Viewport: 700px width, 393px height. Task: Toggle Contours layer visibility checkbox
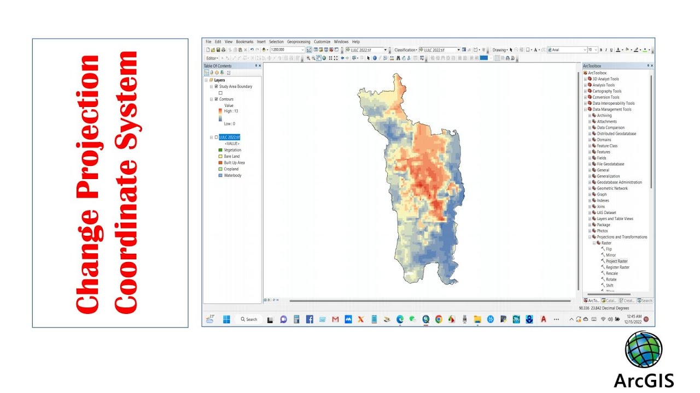(x=216, y=99)
